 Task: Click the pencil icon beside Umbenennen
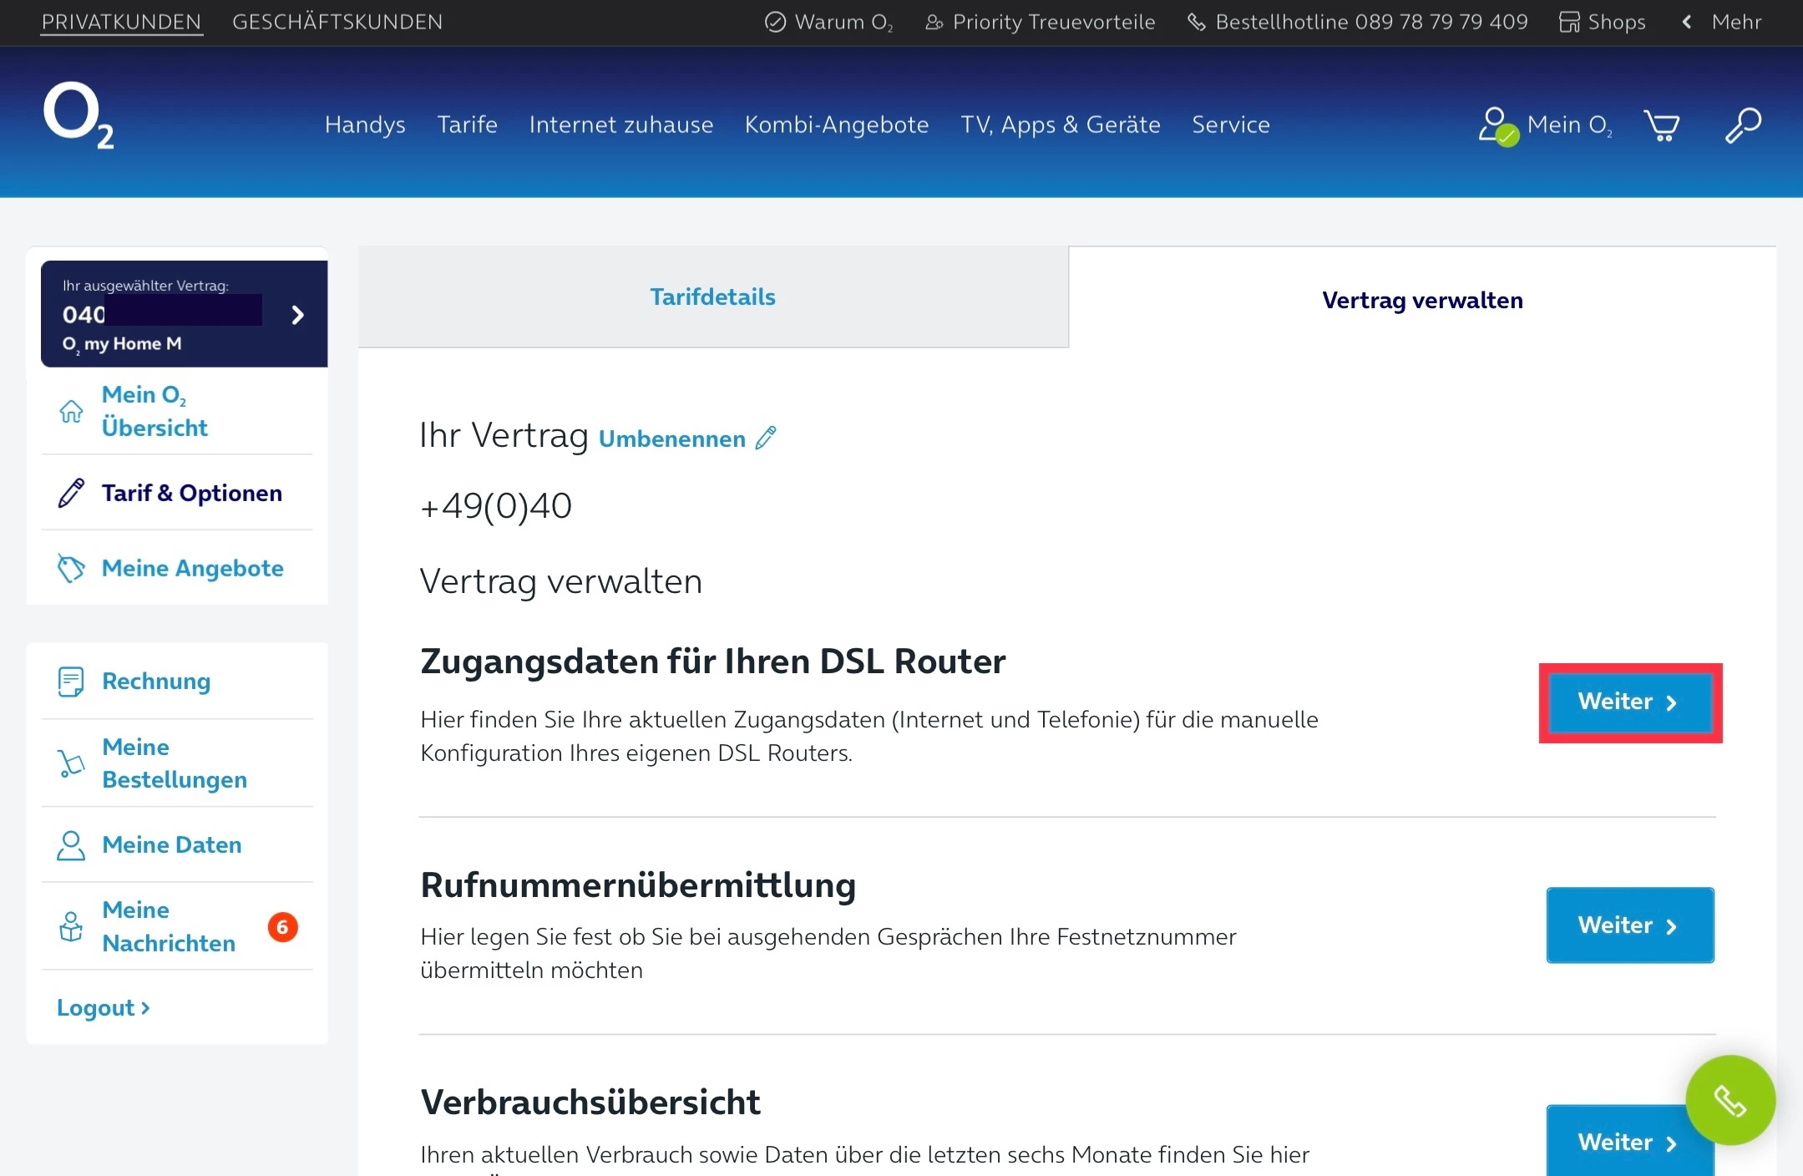pyautogui.click(x=766, y=438)
